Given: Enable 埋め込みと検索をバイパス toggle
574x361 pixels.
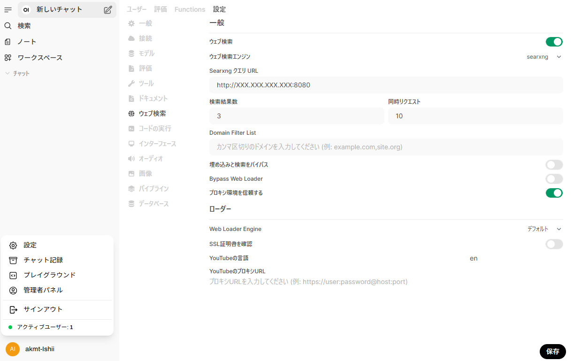Looking at the screenshot, I should click(x=554, y=165).
